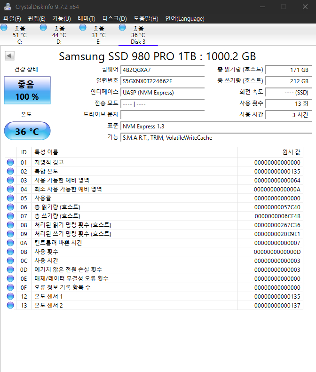Click status orb of 06 총 읽기량 row

[10, 207]
